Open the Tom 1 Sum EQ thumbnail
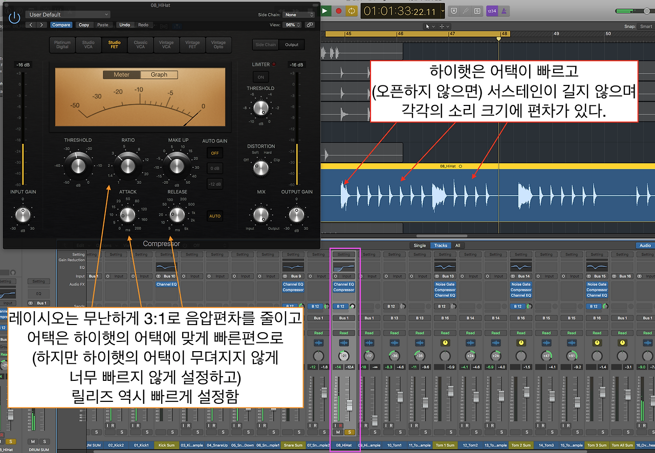Screen dimensions: 655x453 pyautogui.click(x=445, y=267)
